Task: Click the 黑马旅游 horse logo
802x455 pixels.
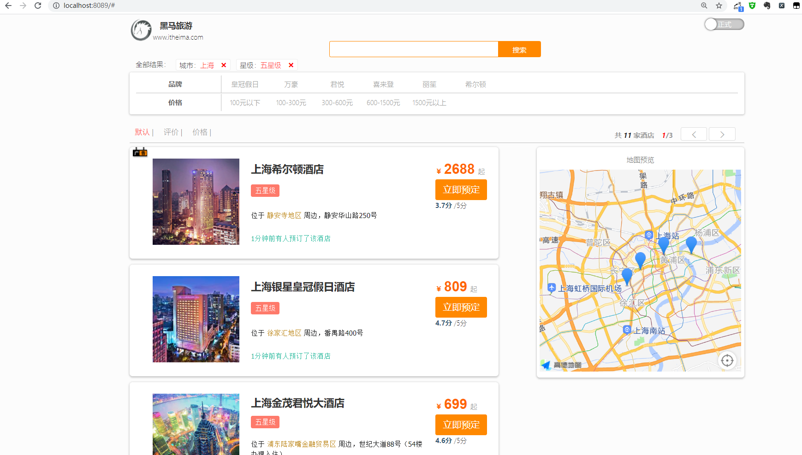Action: pos(141,30)
